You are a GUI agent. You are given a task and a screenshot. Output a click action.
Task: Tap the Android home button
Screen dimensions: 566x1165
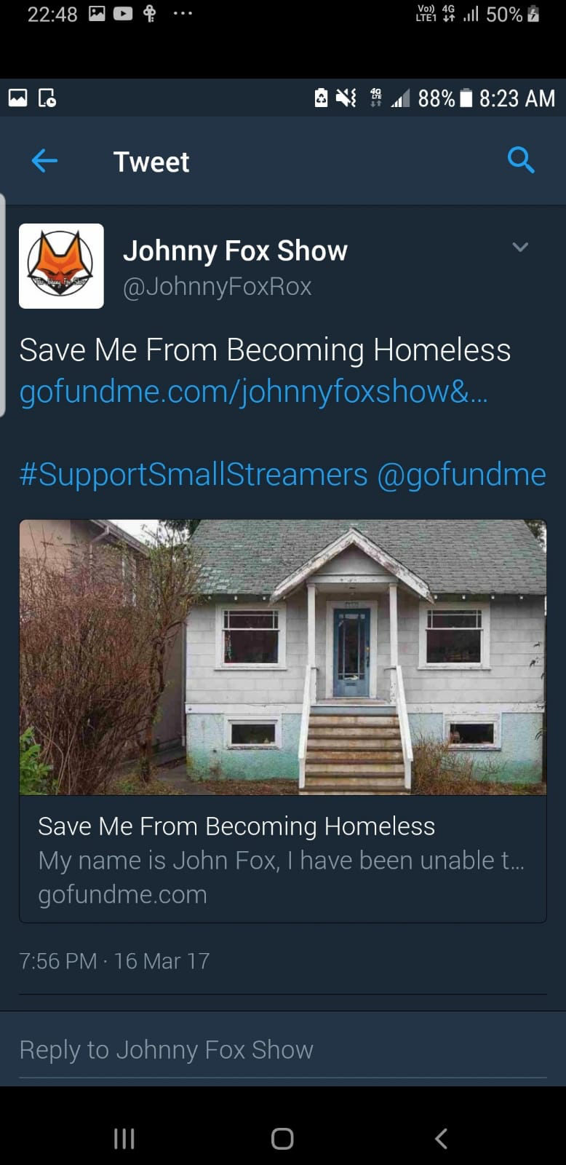click(282, 1138)
